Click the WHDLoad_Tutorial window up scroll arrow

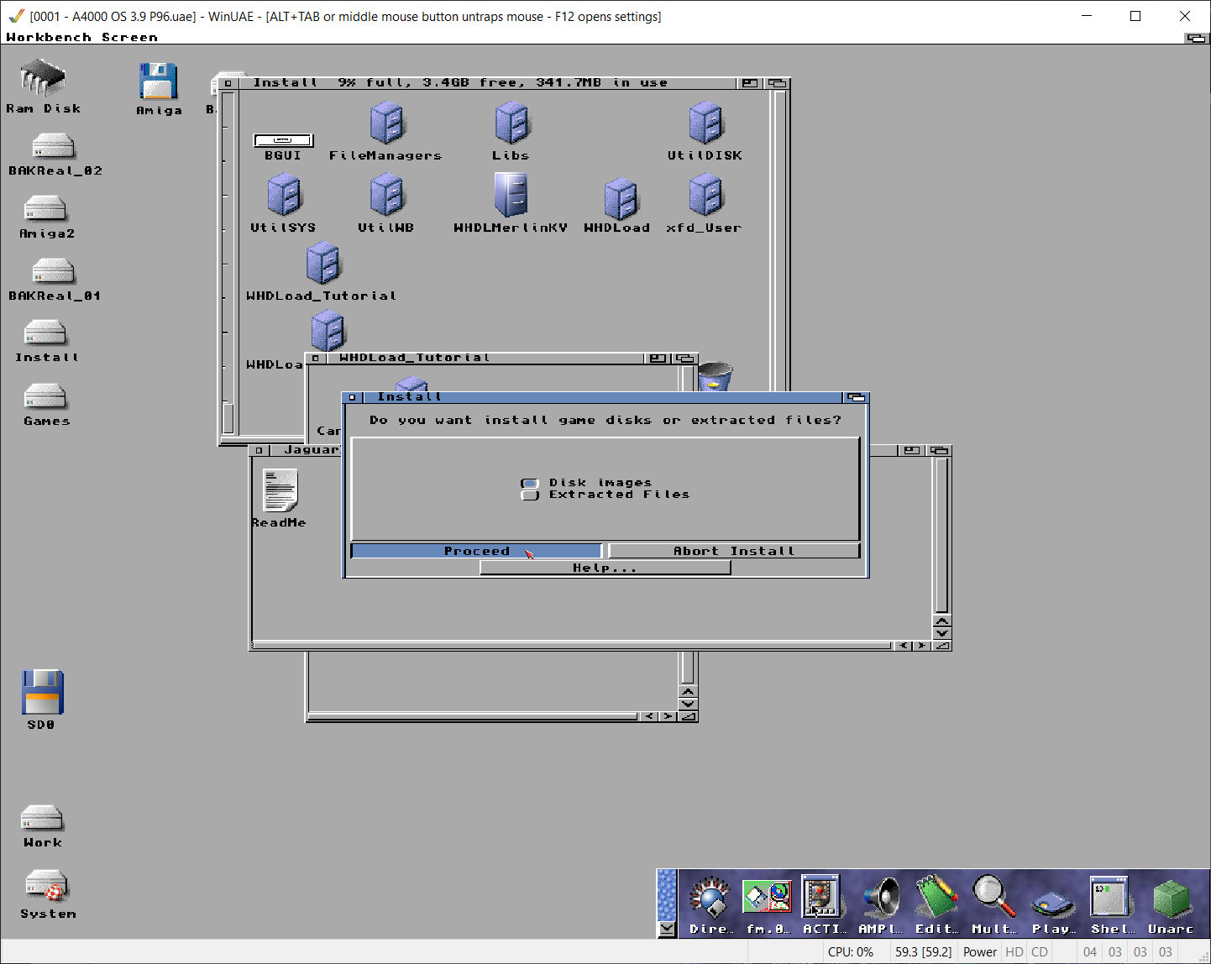tap(688, 692)
